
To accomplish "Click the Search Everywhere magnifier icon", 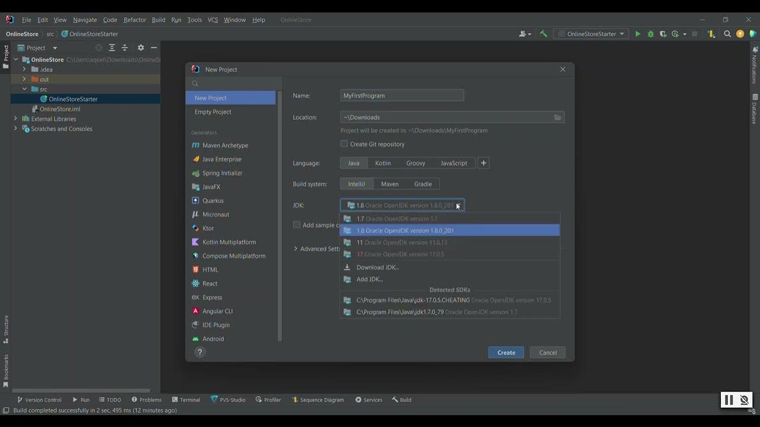I will point(727,34).
